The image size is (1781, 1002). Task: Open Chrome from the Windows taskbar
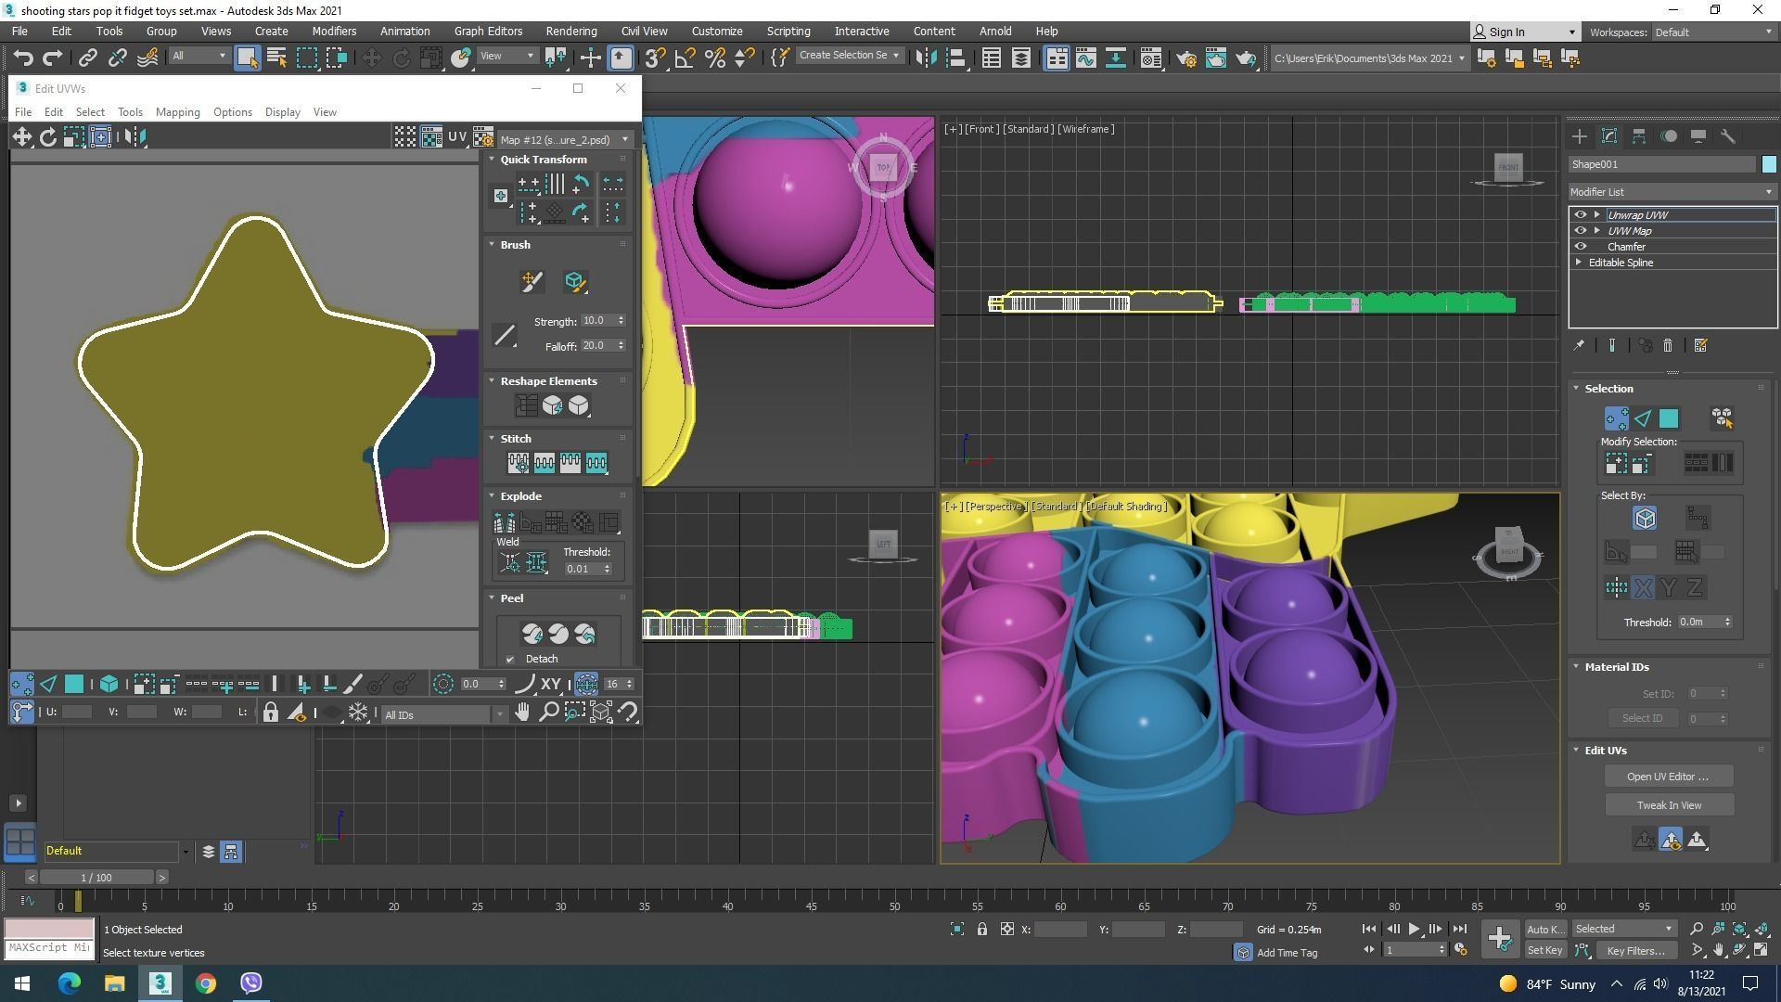click(206, 983)
